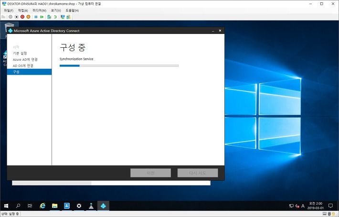Click the red Shut Down toolbar icon
This screenshot has width=339, height=217.
[x=22, y=17]
